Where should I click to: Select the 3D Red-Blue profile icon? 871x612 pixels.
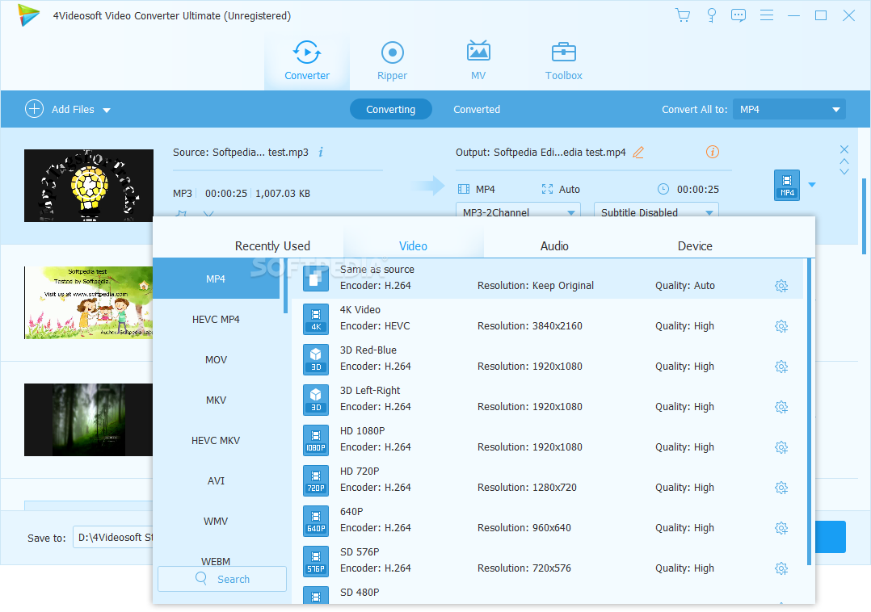click(315, 359)
